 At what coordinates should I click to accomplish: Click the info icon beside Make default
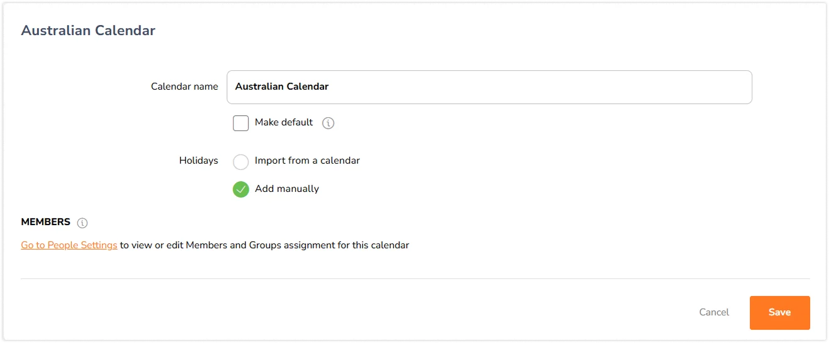pyautogui.click(x=328, y=123)
